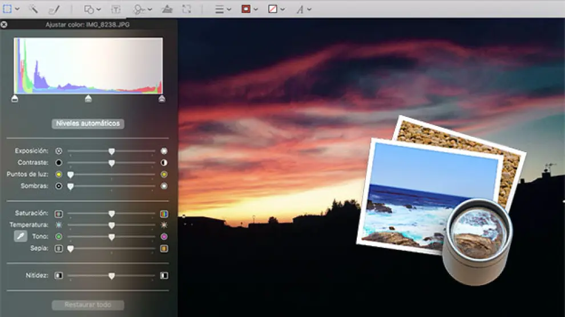
Task: Expand the line style dropdown
Action: [223, 9]
